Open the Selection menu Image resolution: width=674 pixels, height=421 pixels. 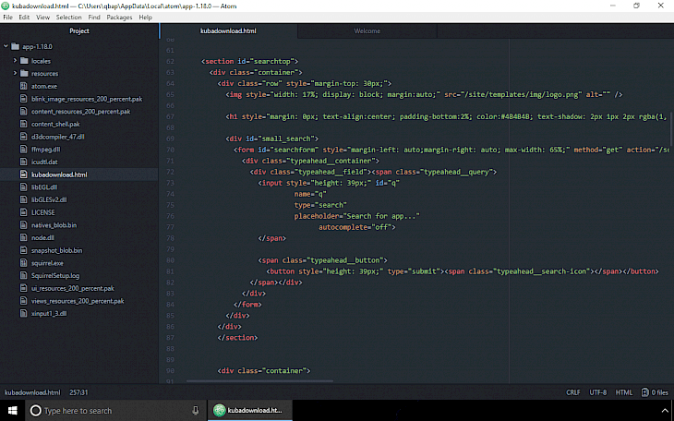point(68,18)
